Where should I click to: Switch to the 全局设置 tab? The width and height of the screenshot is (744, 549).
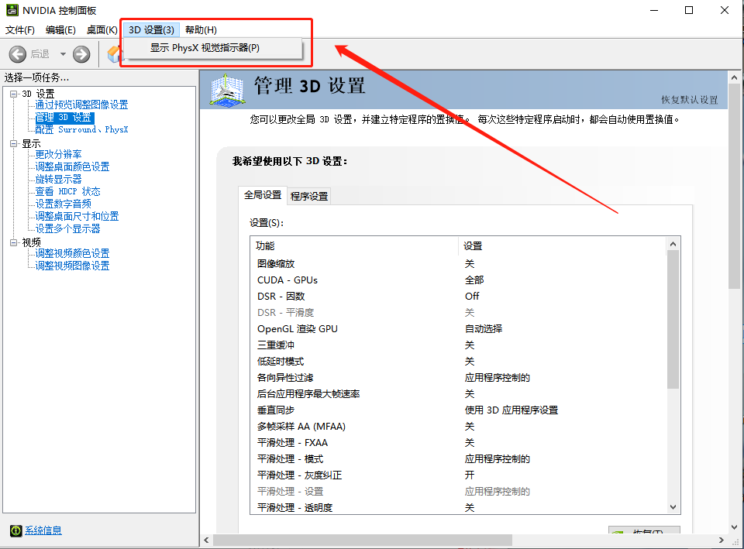pos(263,195)
